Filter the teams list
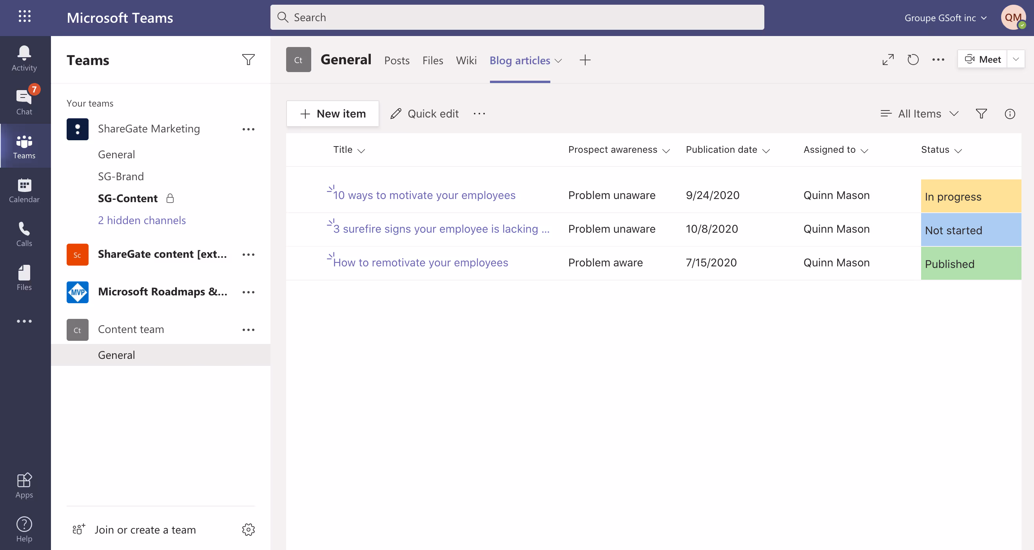 point(248,60)
